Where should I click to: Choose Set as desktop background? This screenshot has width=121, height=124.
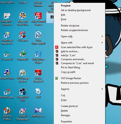(76, 10)
